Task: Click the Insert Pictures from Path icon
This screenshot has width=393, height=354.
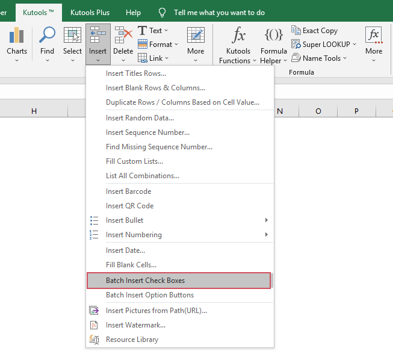Action: tap(94, 311)
